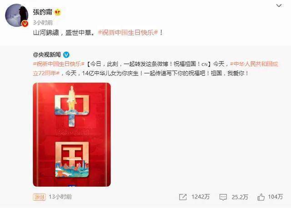The height and width of the screenshot is (208, 291).
Task: Select the blue verified badge next to 央视新闻
Action: tap(66, 55)
